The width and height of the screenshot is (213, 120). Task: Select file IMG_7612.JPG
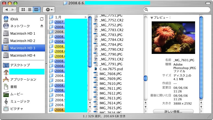pyautogui.click(x=110, y=93)
